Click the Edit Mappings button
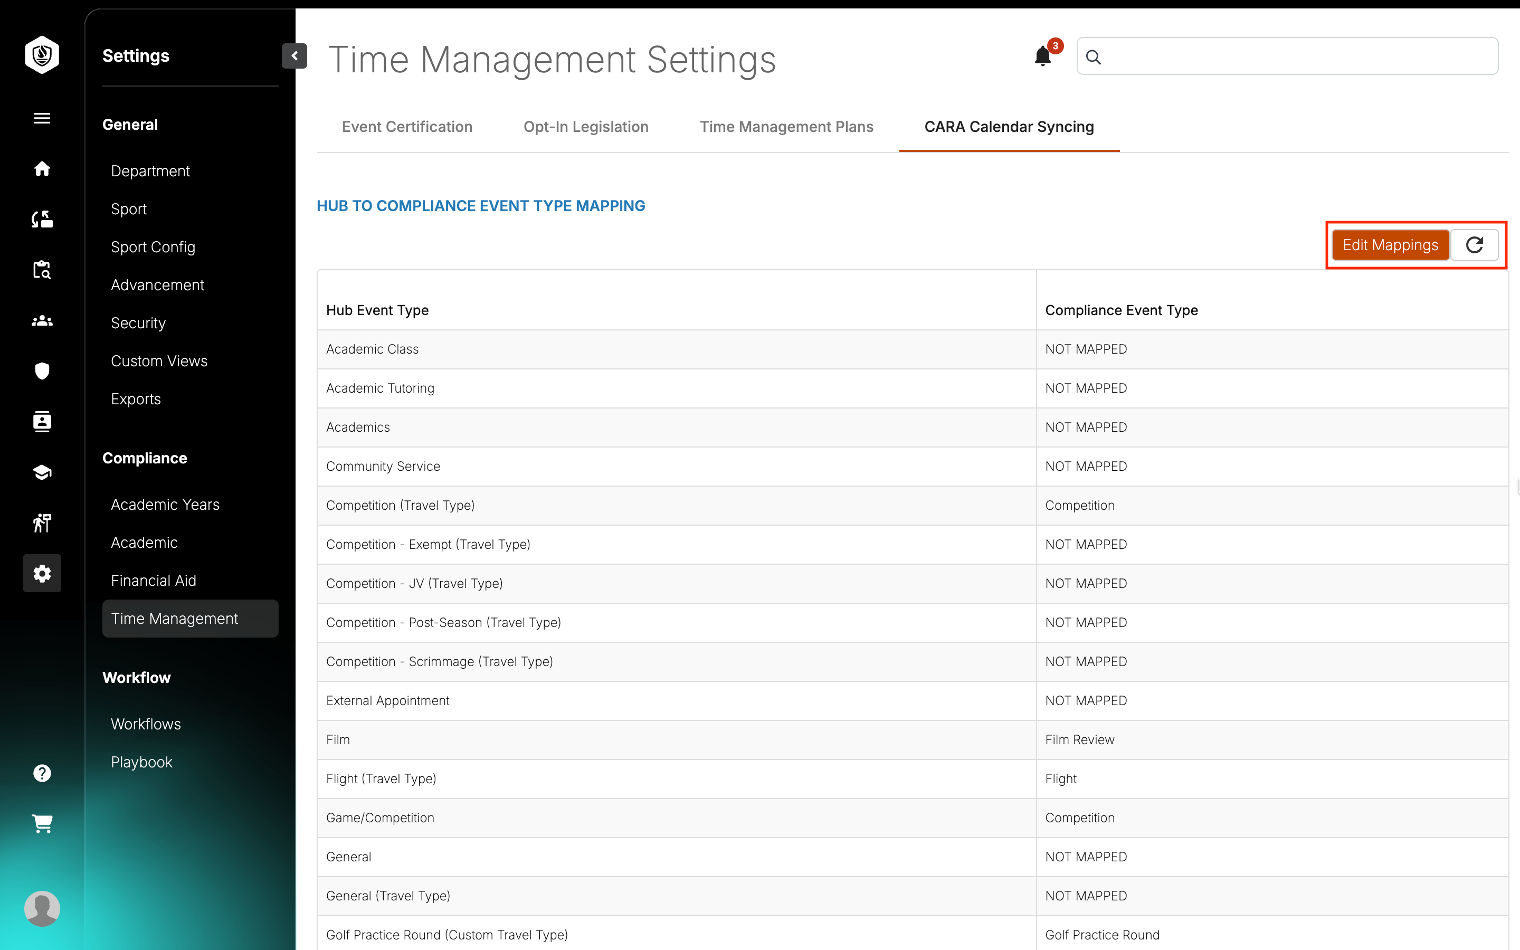 pyautogui.click(x=1390, y=244)
